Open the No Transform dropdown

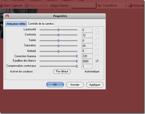tap(112, 6)
